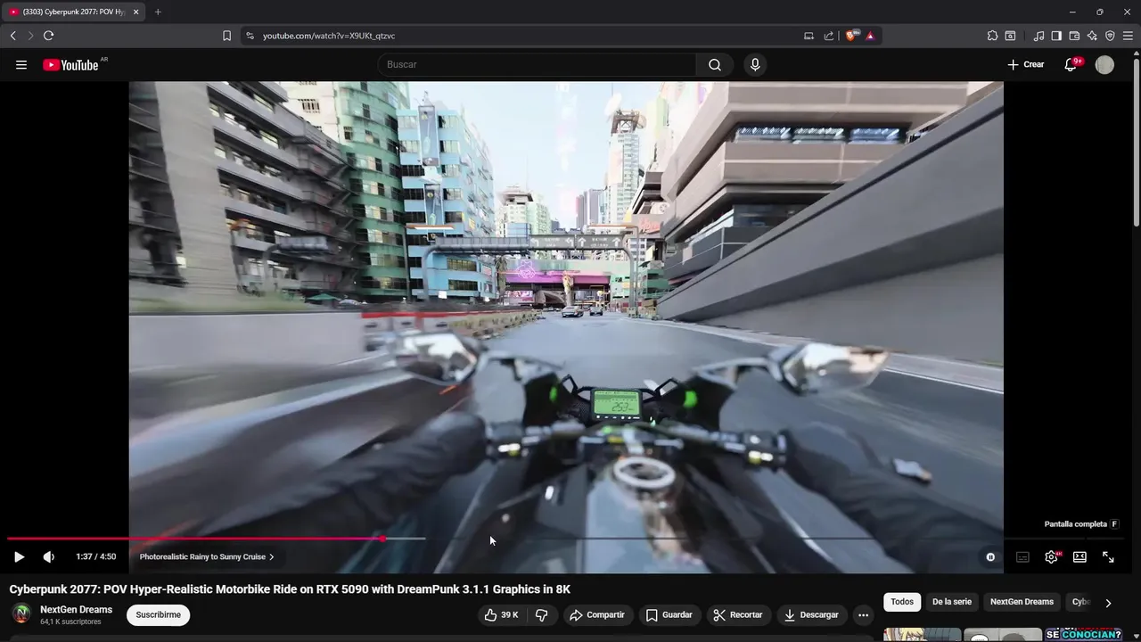The image size is (1141, 642).
Task: Open Leo AI sparkle icon
Action: click(x=1092, y=36)
